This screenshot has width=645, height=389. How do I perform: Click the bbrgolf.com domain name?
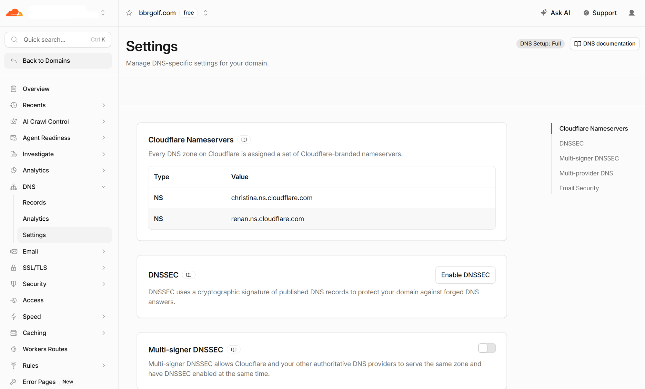(157, 13)
